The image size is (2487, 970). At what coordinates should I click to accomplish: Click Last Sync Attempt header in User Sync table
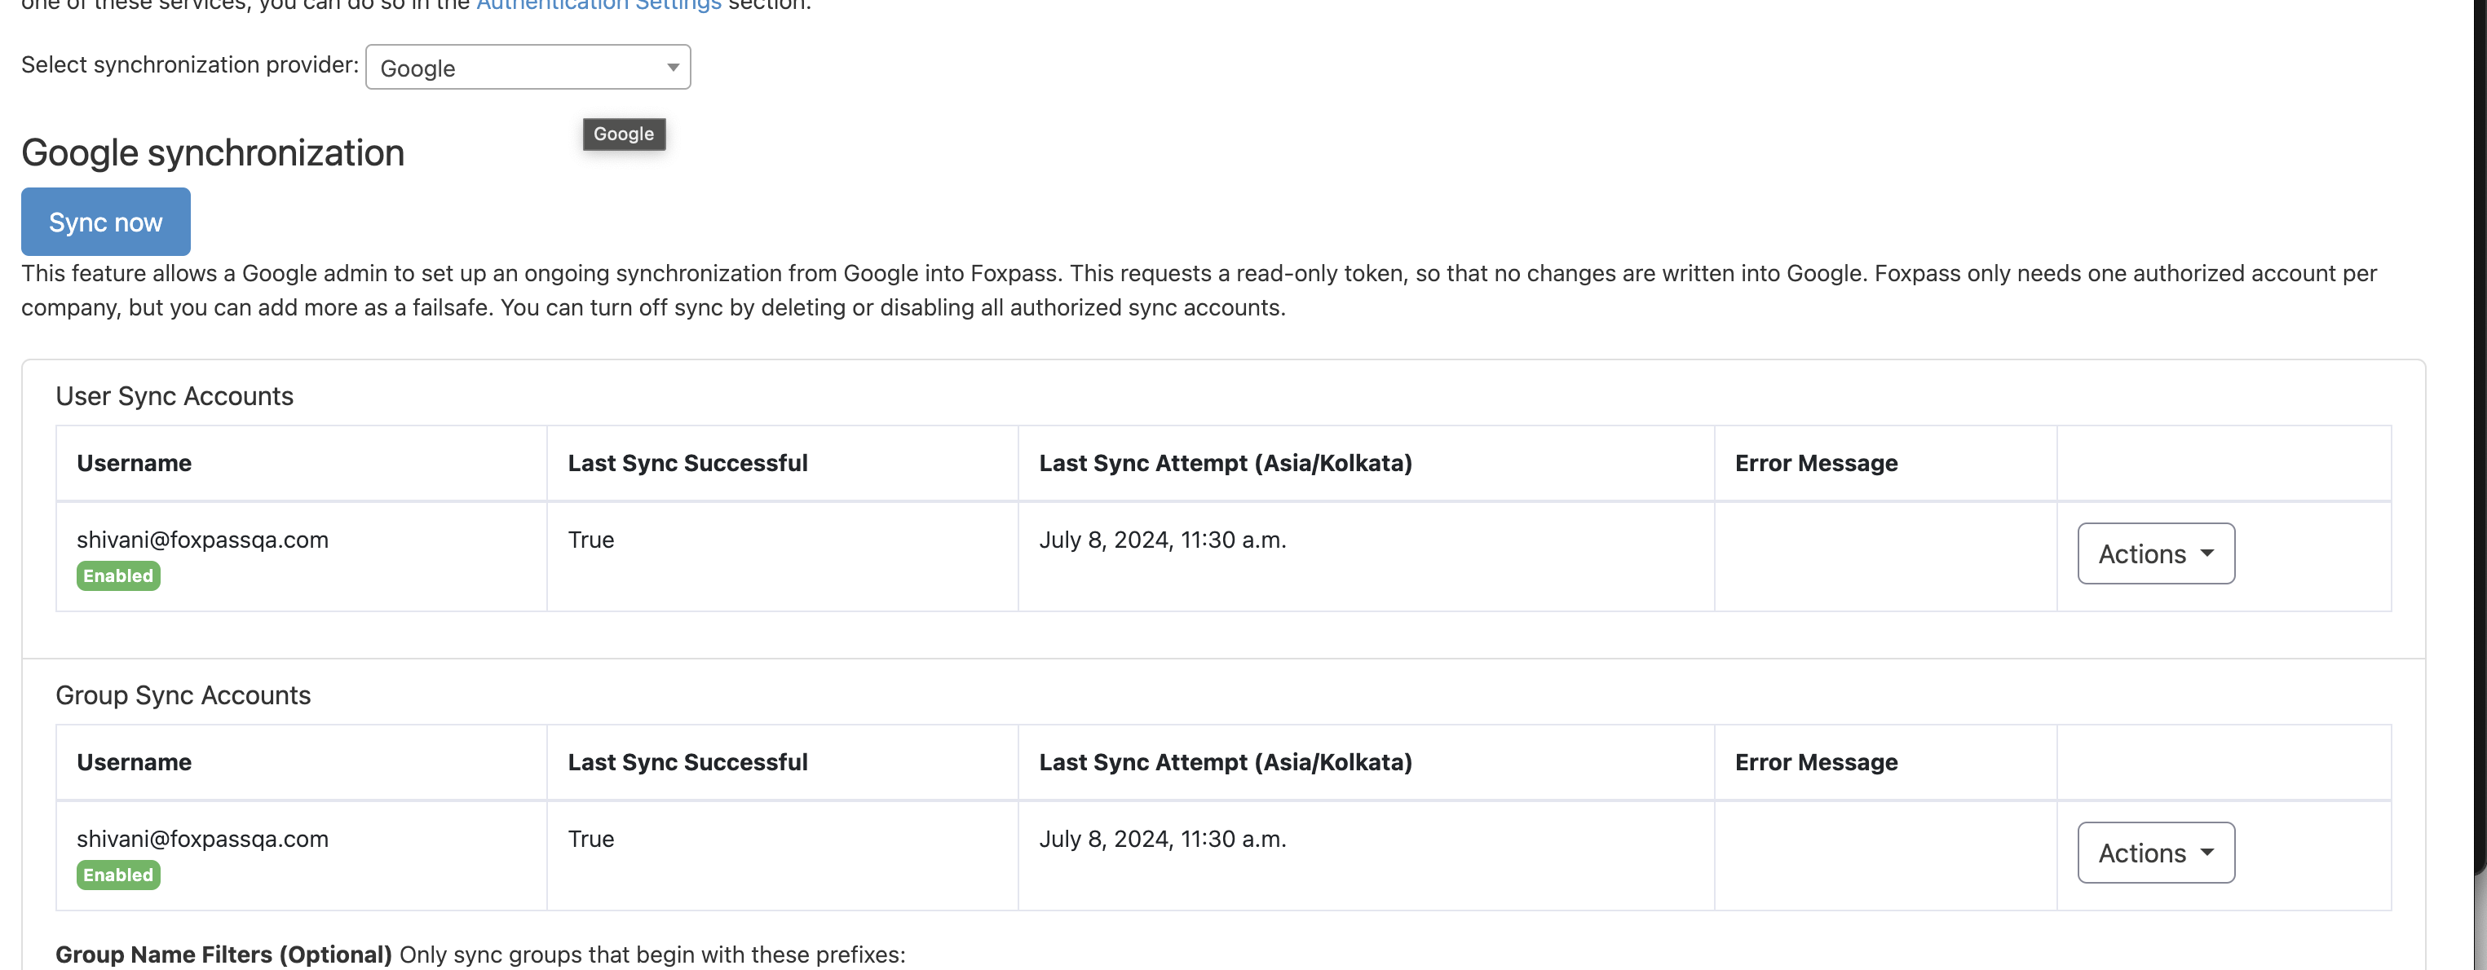coord(1226,463)
